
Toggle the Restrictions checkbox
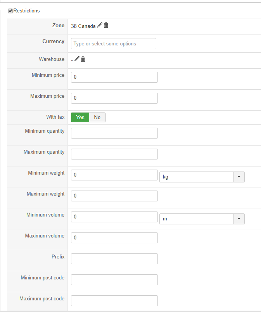click(10, 11)
